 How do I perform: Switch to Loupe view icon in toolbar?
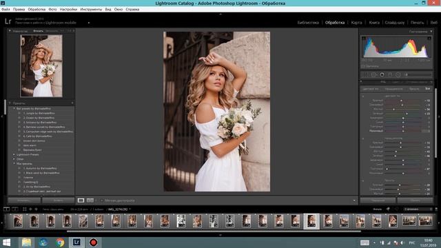click(x=81, y=200)
